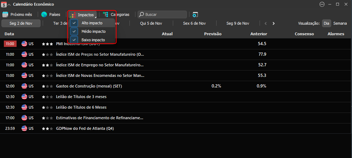Click the calendar app logo icon

pos(4,4)
